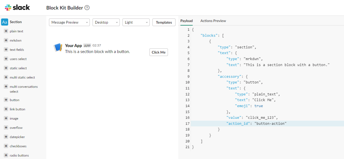Screen dimensions: 344x159
Task: Click the static select sidebar label
Action: [18, 68]
